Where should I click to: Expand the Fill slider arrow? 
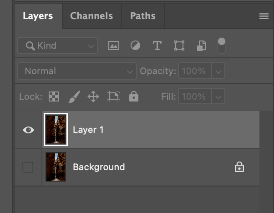(x=218, y=96)
